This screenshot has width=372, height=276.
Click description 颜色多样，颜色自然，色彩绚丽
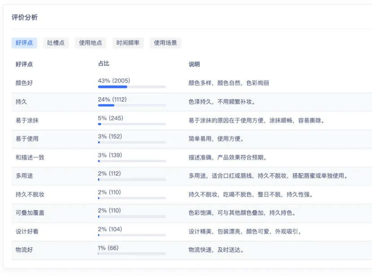pos(229,83)
